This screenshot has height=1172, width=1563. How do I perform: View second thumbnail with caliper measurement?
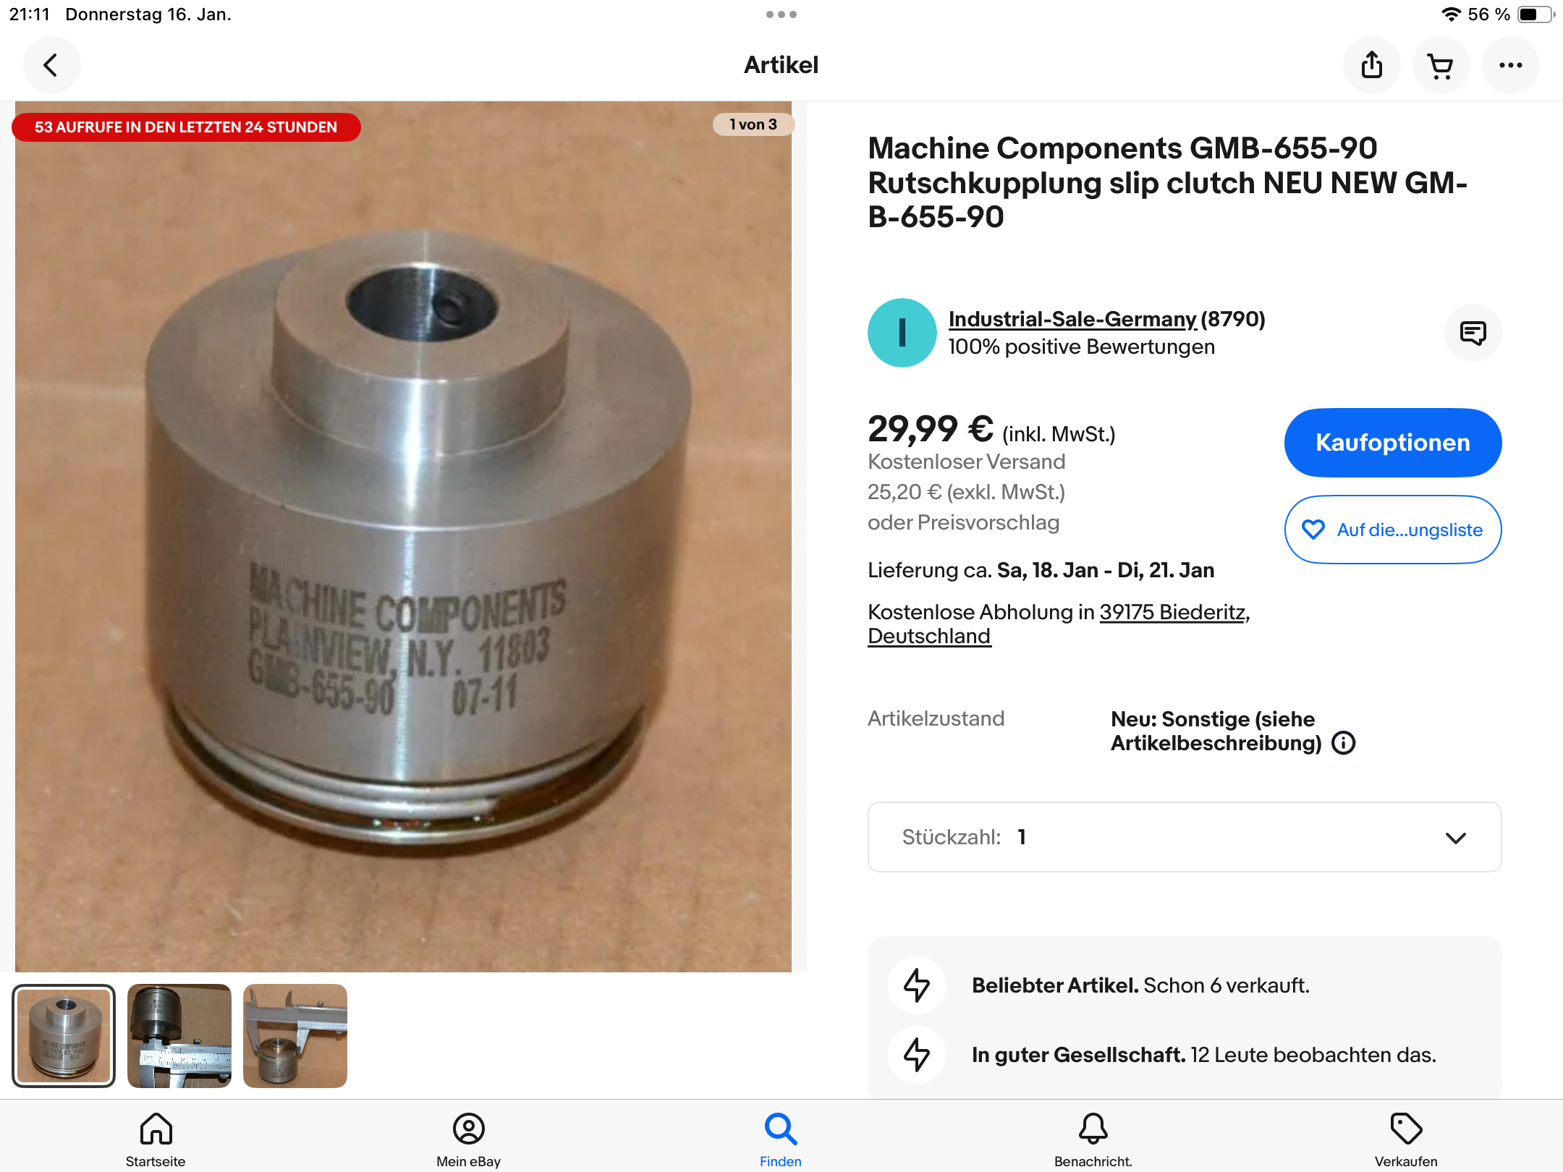(179, 1036)
